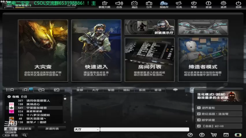Click the 生化模式S ranking banner
This screenshot has width=246, height=138.
point(219,96)
